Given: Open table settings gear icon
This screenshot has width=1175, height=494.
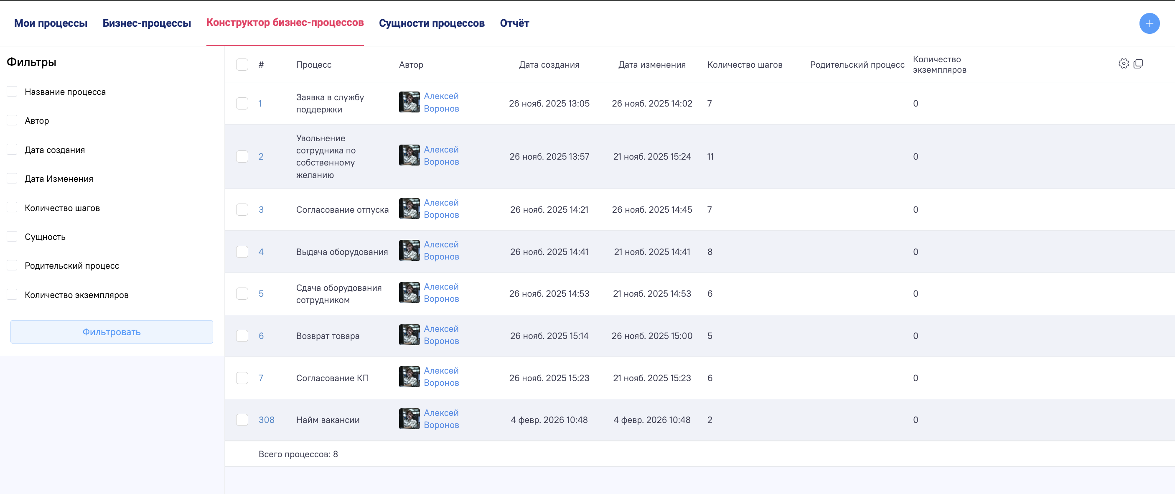Looking at the screenshot, I should click(x=1124, y=64).
